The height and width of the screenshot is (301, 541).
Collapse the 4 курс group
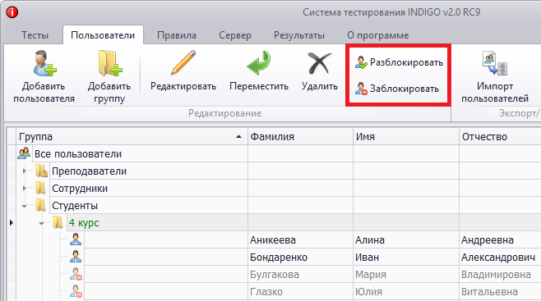[42, 223]
